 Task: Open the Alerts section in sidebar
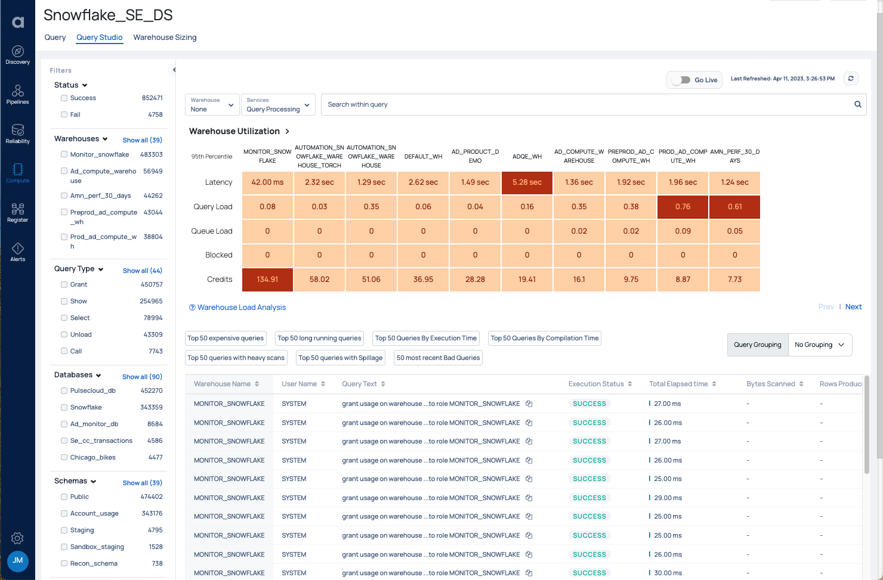pos(17,252)
